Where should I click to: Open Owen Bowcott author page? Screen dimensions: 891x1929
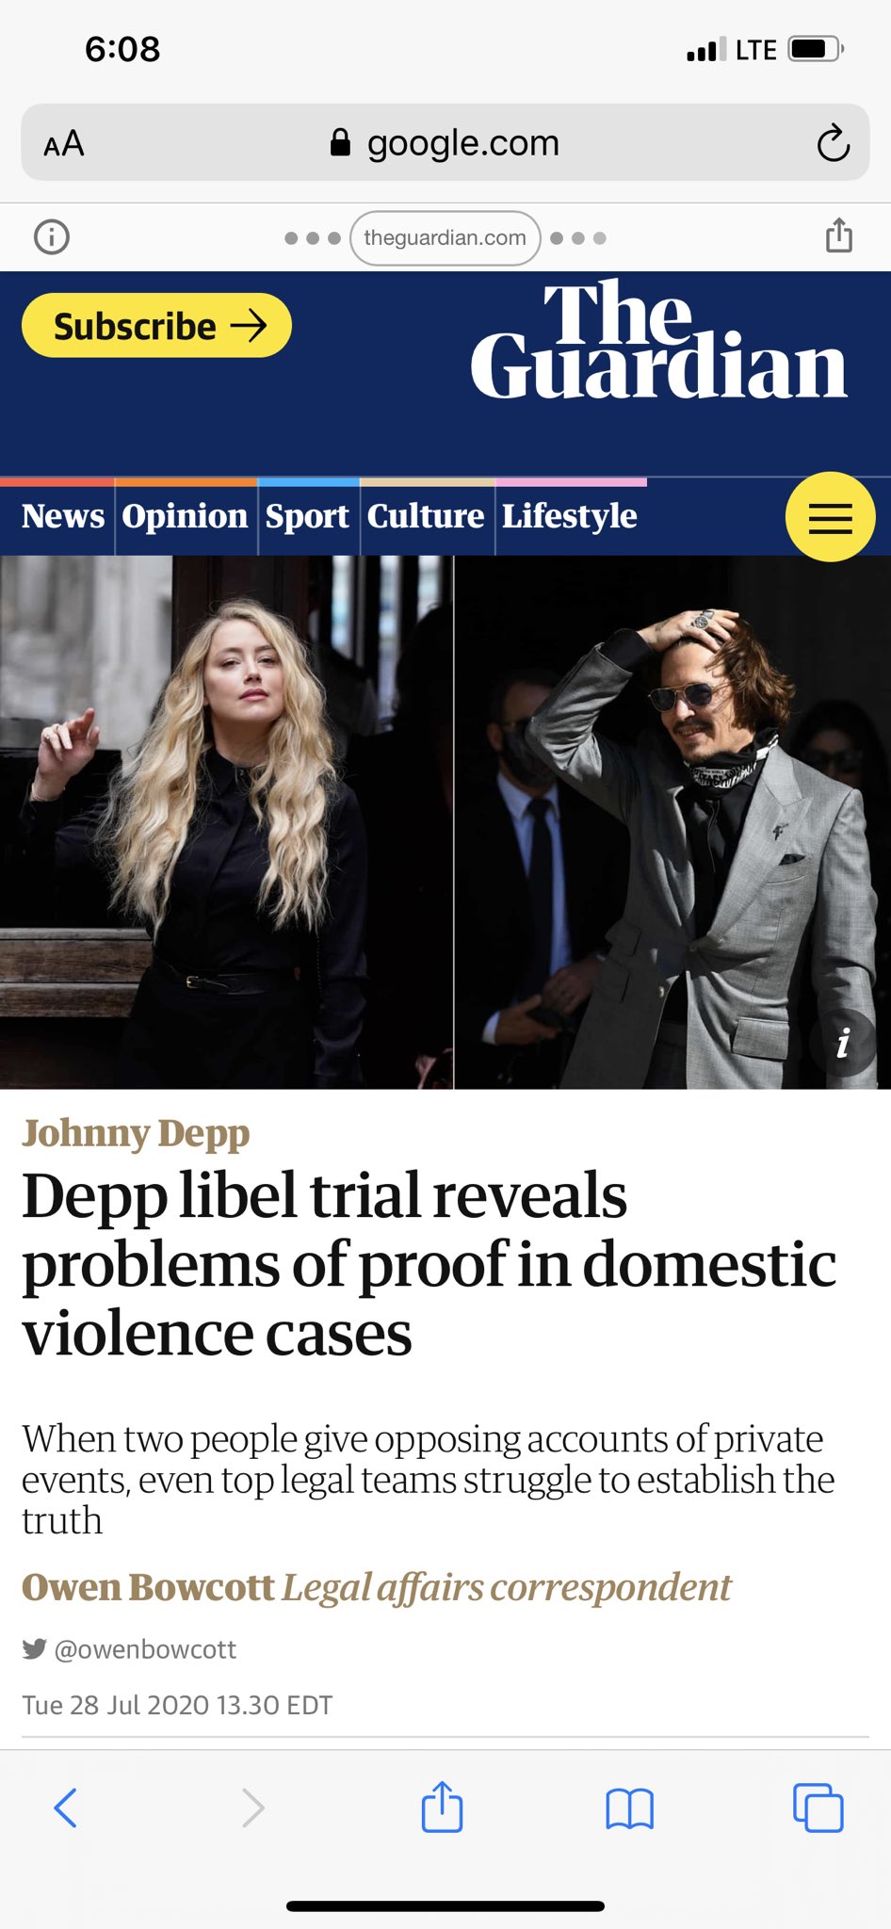pos(148,1587)
